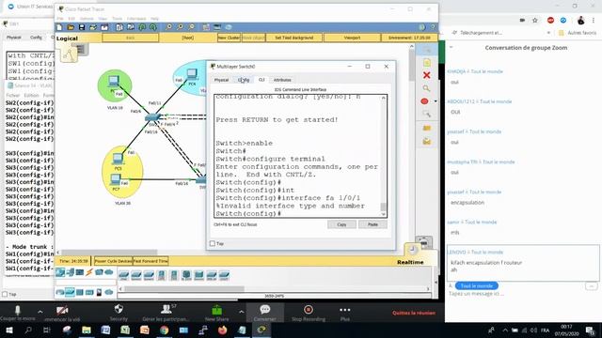Open the Tout le monde recipient dropdown
602x338 pixels.
point(477,285)
